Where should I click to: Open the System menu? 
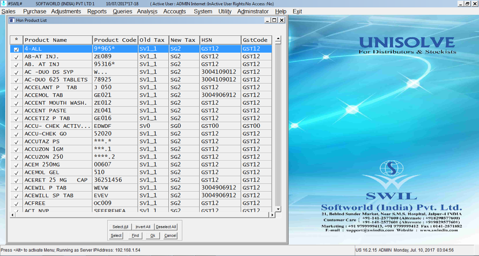pyautogui.click(x=203, y=12)
